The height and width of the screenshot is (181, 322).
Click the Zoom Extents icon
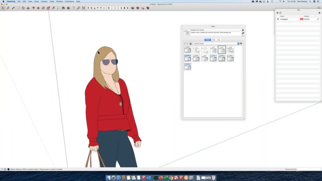[83, 8]
